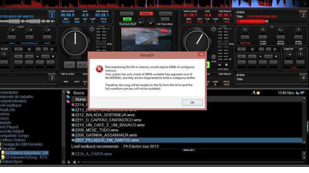Select 02-KaraokeToSing - KTS folder
Screen dimensions: 309x173
click(x=26, y=157)
